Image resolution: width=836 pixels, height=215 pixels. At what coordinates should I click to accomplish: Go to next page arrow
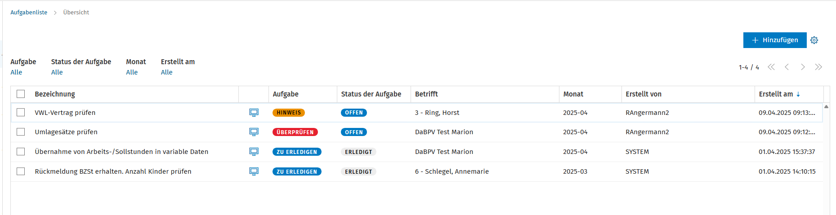click(803, 67)
